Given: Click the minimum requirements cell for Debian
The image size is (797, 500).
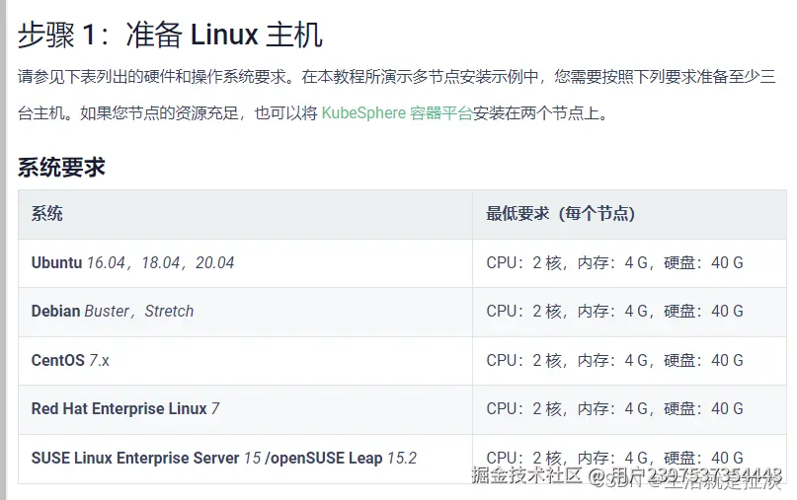Looking at the screenshot, I should [x=614, y=311].
